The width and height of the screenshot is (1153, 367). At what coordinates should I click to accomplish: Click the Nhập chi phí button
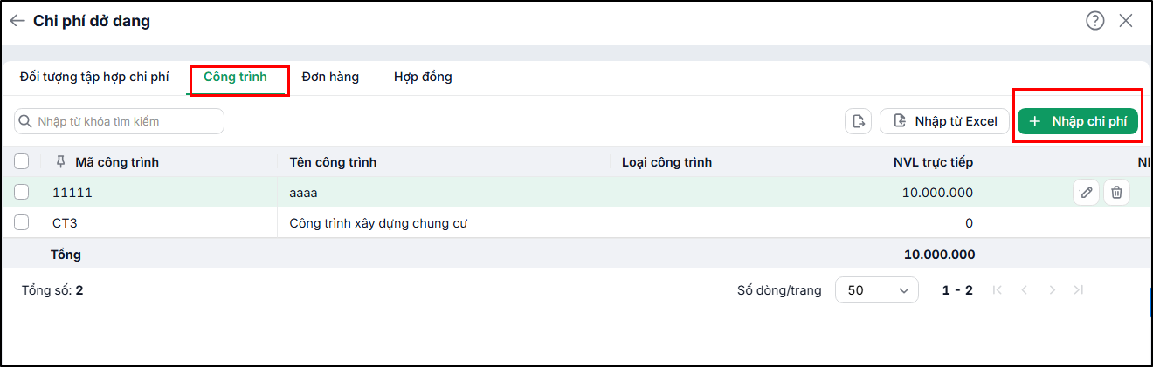pos(1078,121)
